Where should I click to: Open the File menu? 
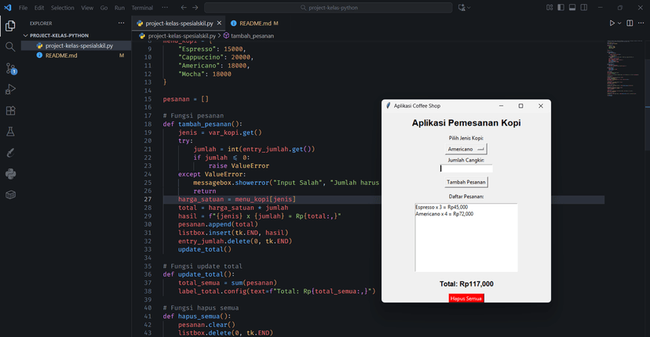pos(24,8)
